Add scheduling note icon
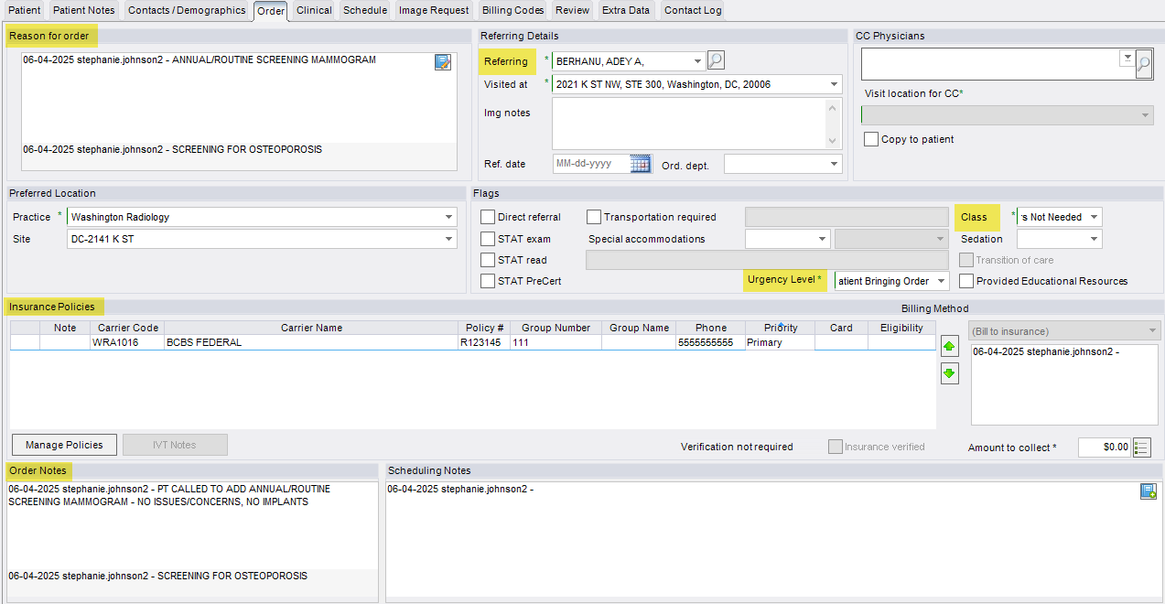1165x604 pixels. (x=1149, y=491)
